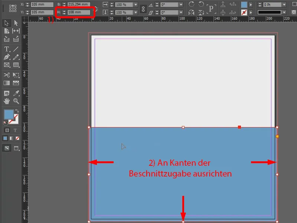Screen dimensions: 297x223
Task: Pick the Eyedropper tool
Action: point(15,93)
